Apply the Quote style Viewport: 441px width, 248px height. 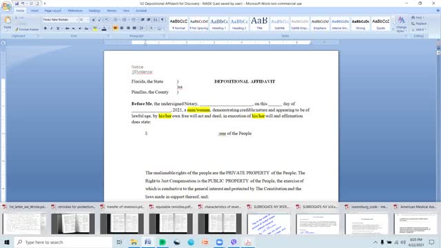[381, 24]
